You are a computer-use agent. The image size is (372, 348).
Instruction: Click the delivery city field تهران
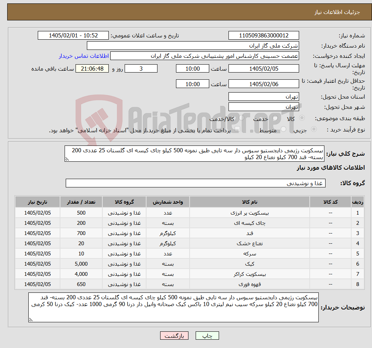pos(264,107)
